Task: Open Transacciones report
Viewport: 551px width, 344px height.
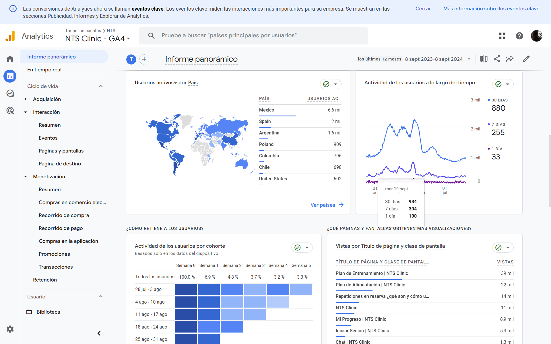Action: click(x=56, y=267)
